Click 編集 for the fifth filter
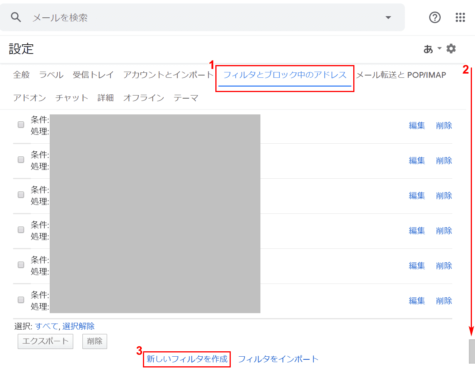 click(417, 266)
